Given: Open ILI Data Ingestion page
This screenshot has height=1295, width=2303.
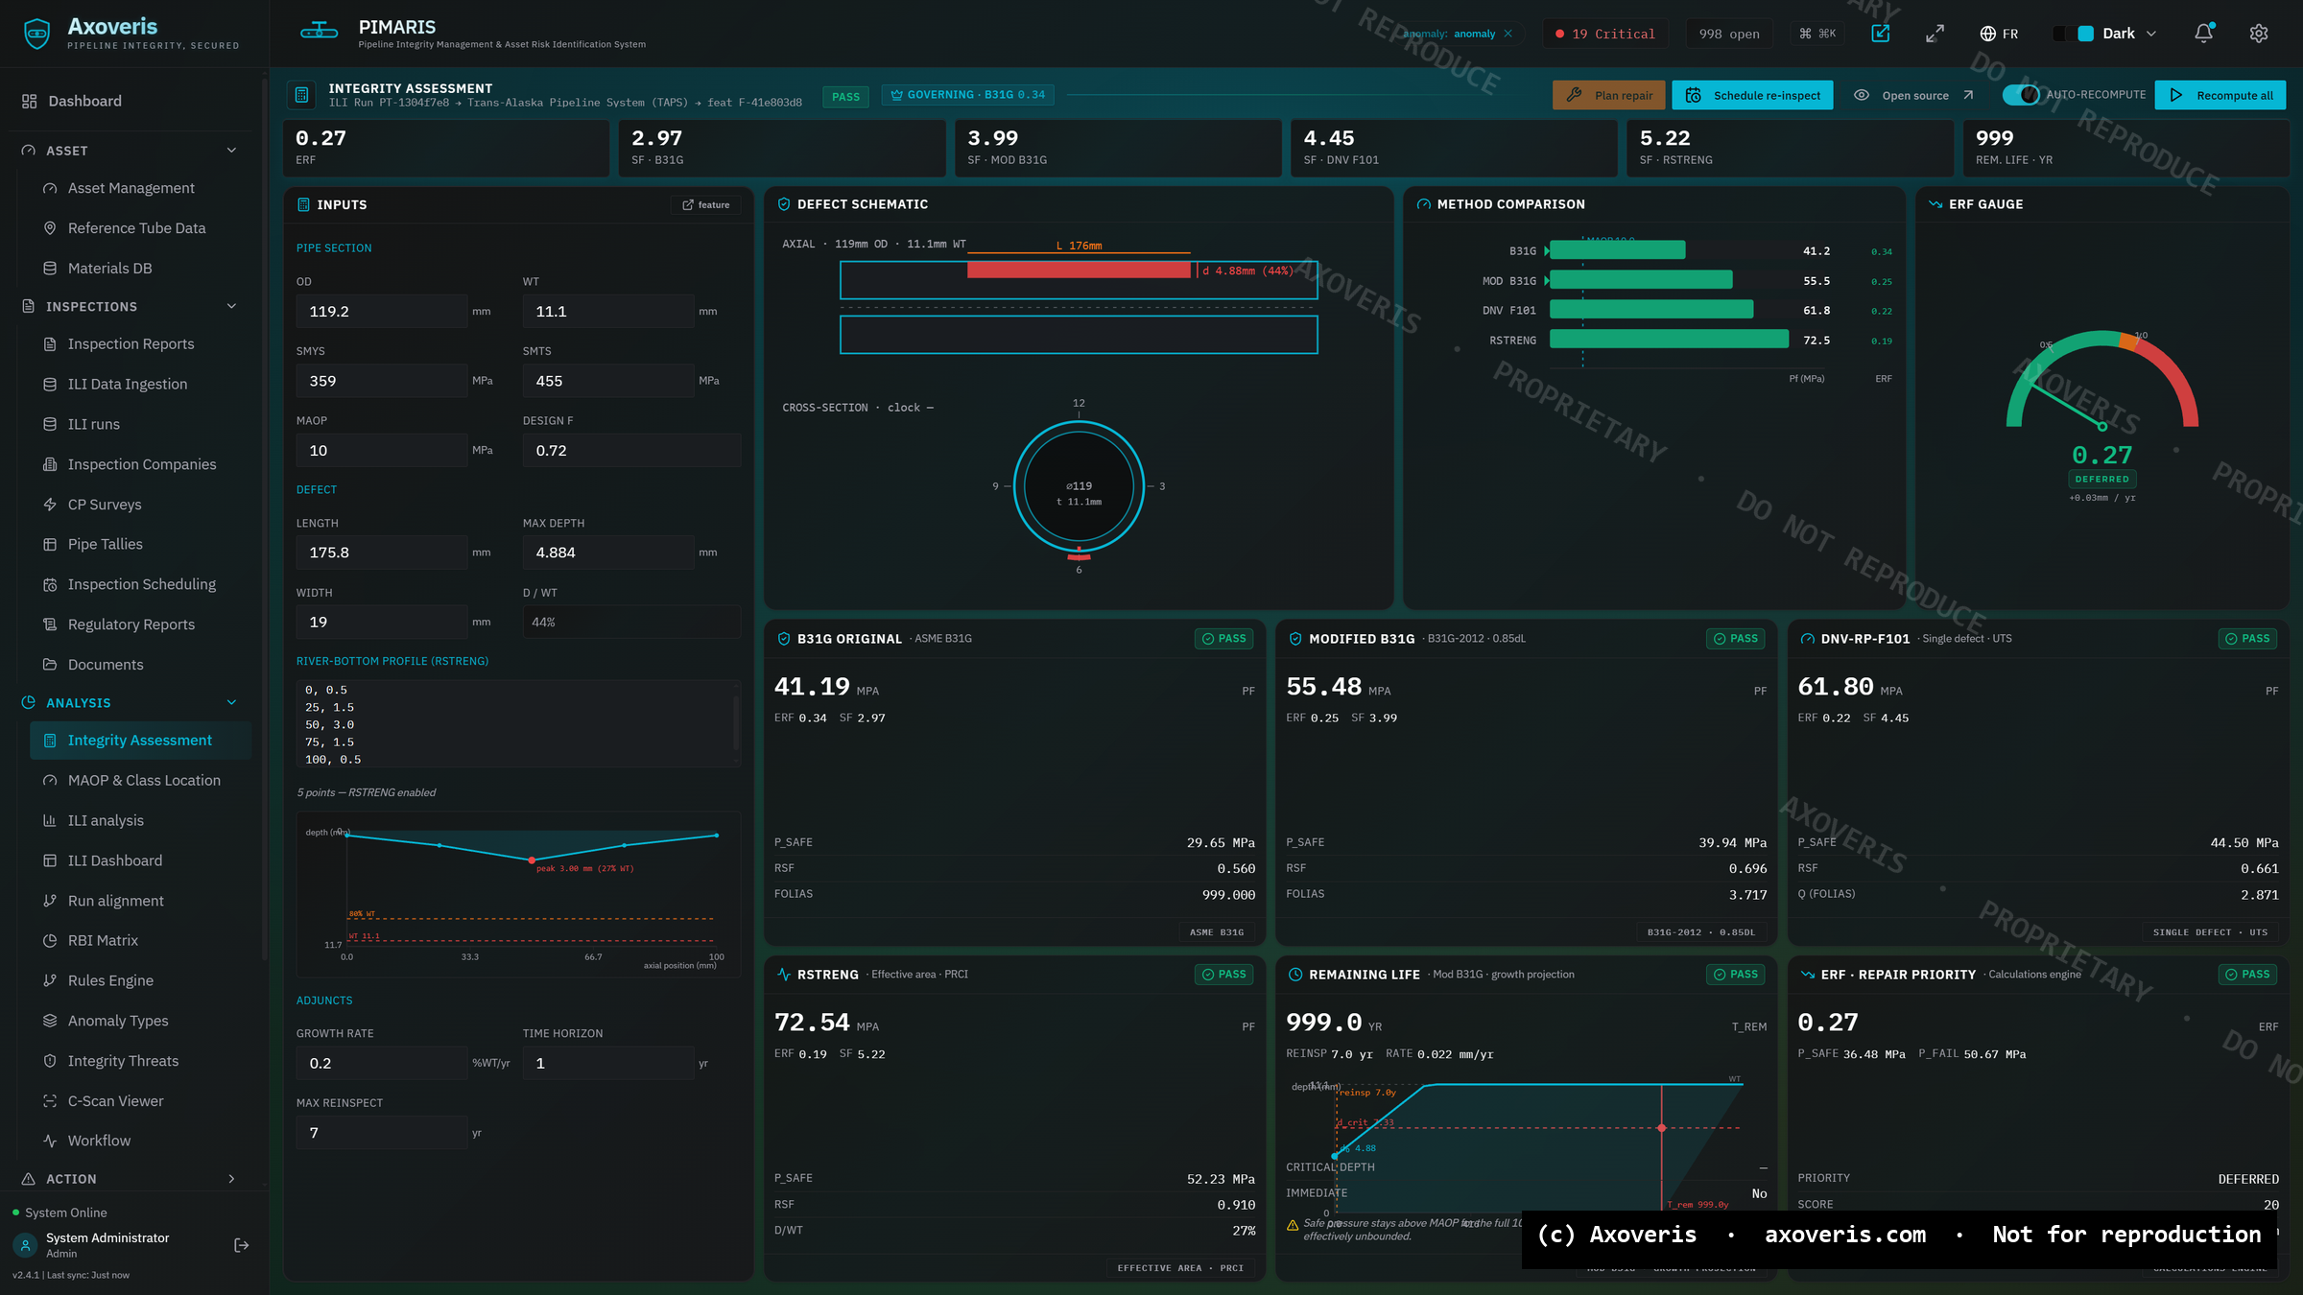Looking at the screenshot, I should (x=140, y=384).
